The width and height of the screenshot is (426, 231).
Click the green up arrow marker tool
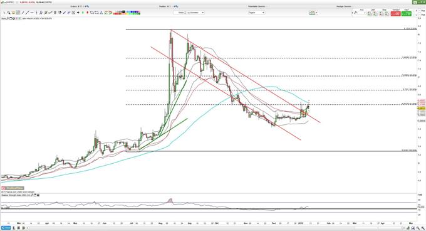83,13
